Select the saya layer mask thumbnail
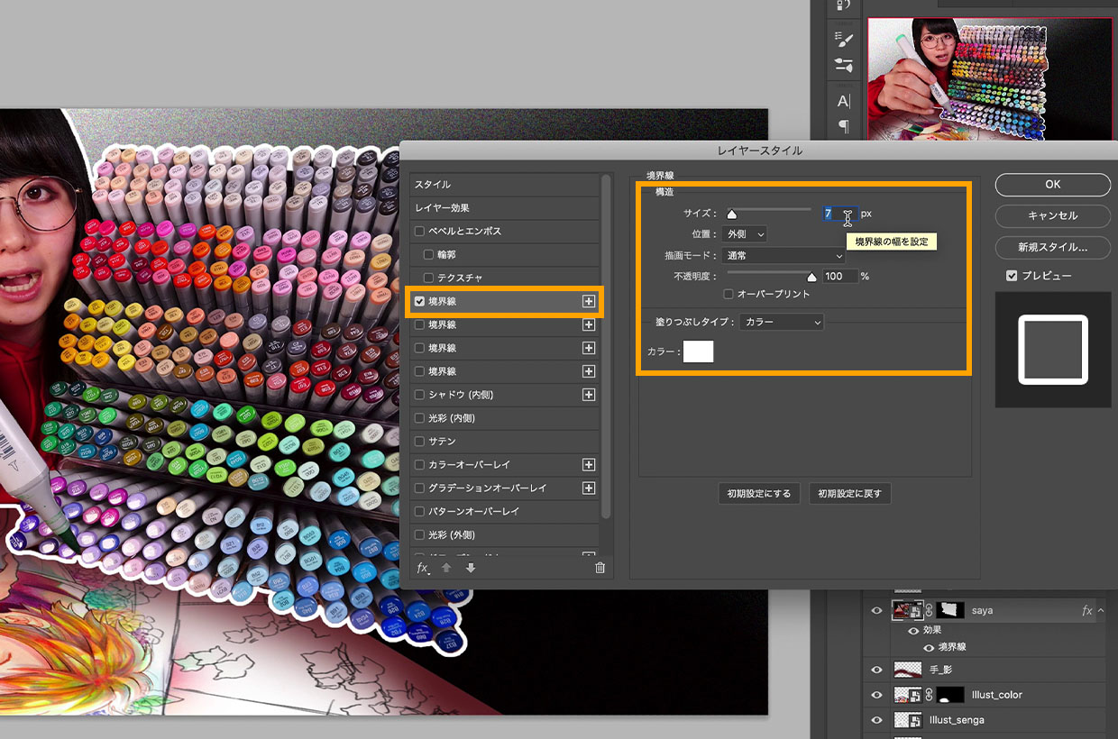1118x739 pixels. (950, 610)
